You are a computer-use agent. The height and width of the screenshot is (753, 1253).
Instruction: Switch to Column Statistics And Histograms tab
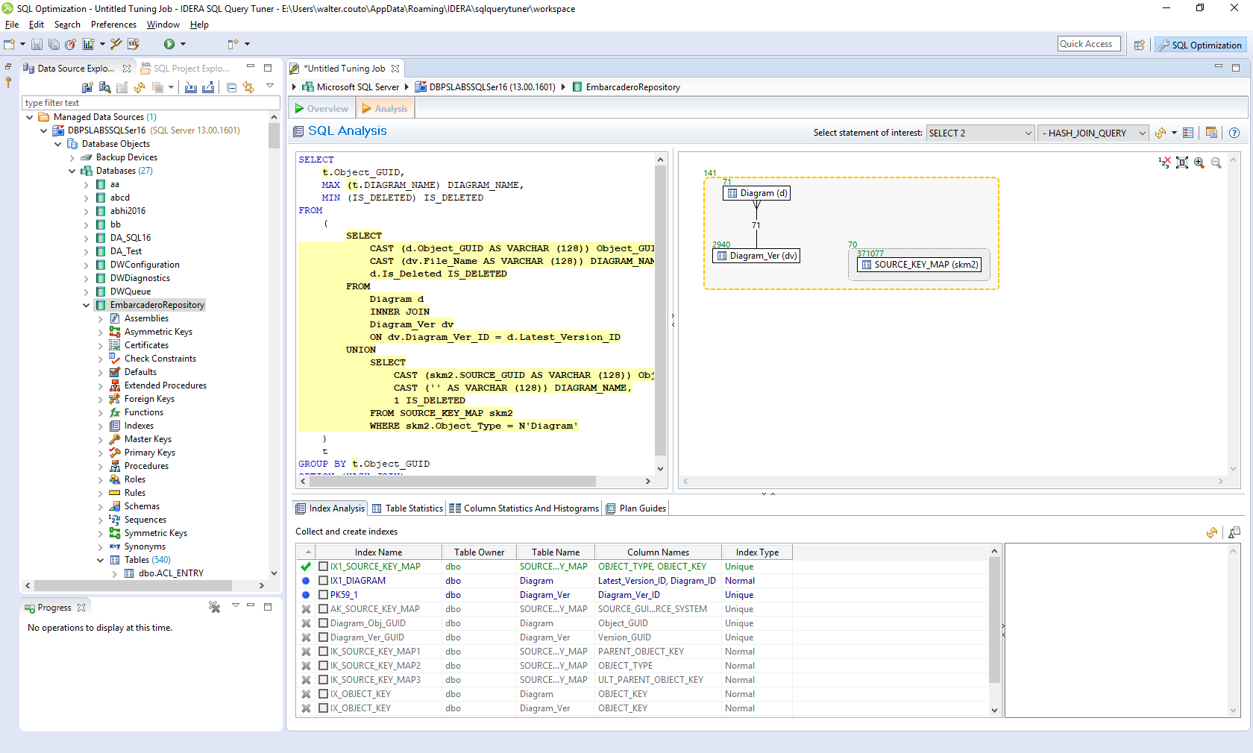(x=524, y=508)
